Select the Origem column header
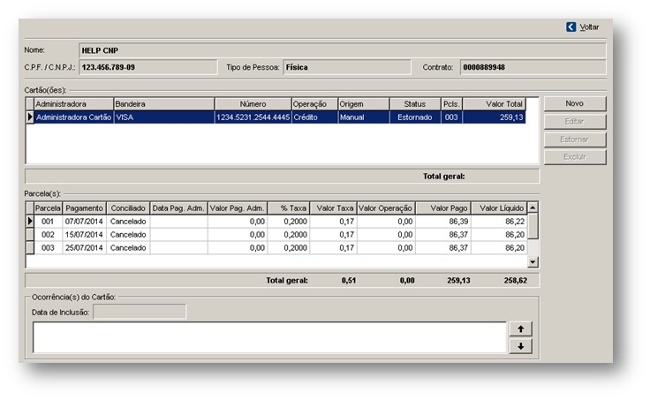The image size is (650, 400). point(364,104)
